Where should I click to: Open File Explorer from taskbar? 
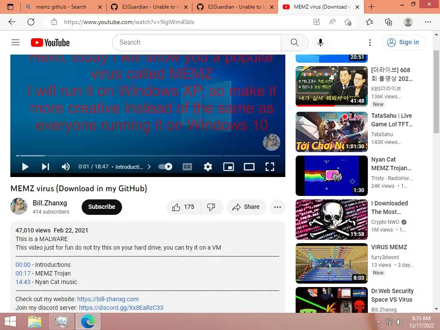click(35, 321)
